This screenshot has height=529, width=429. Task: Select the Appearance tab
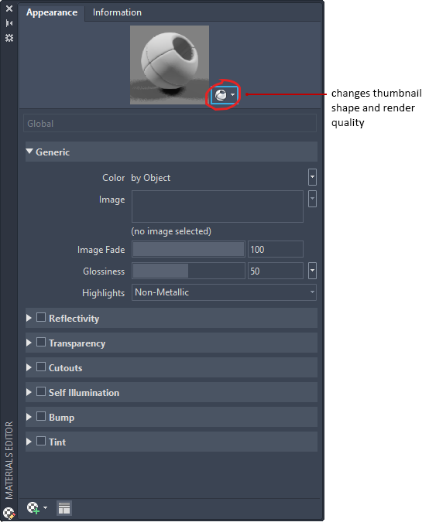[x=52, y=12]
